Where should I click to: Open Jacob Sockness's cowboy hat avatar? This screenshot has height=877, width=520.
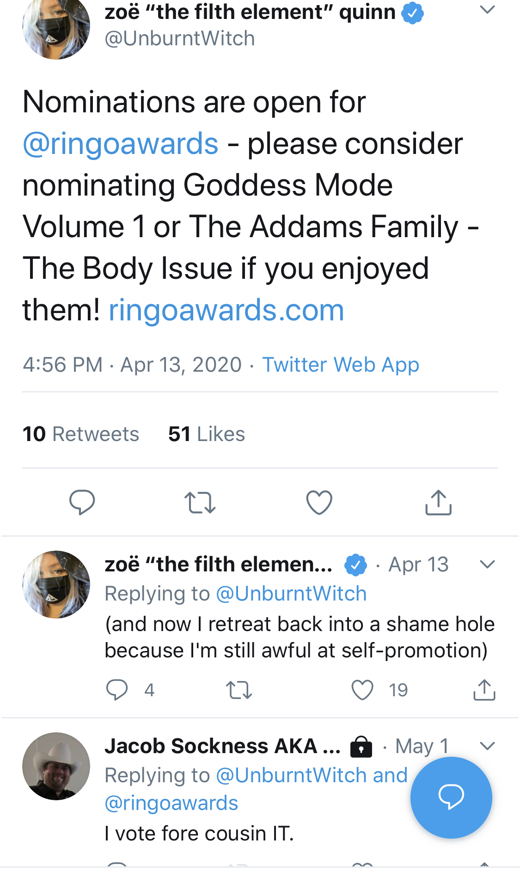pyautogui.click(x=56, y=766)
